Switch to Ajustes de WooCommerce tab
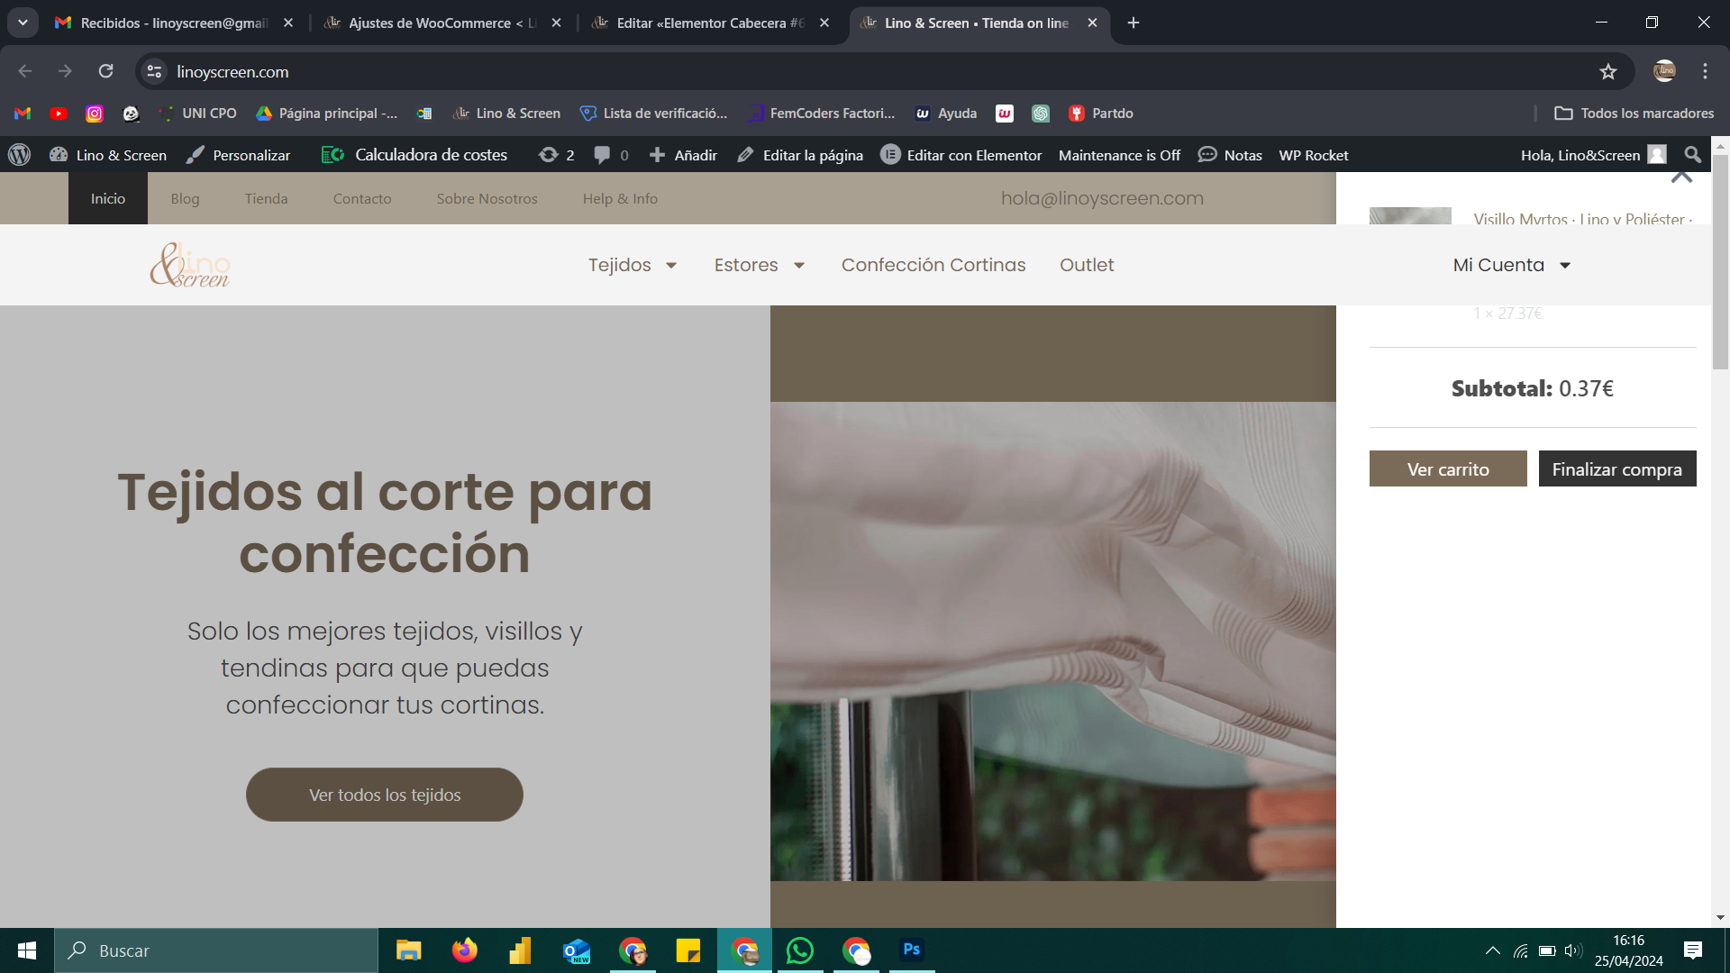The image size is (1730, 973). click(x=442, y=23)
